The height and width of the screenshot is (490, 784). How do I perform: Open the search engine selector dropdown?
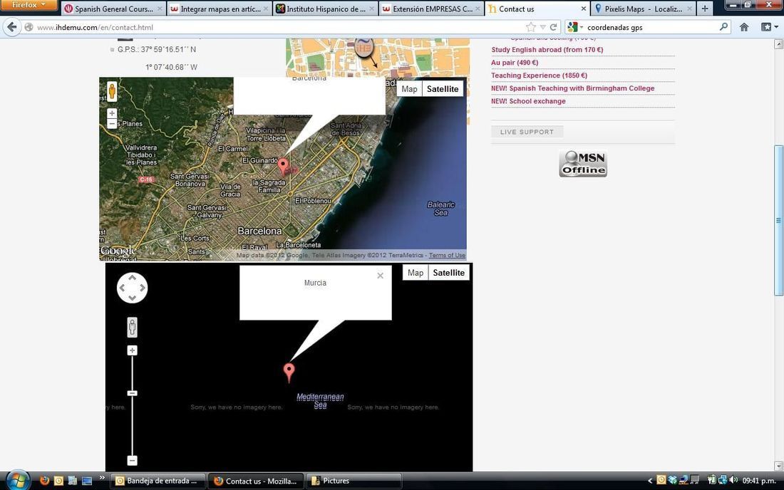(x=575, y=27)
